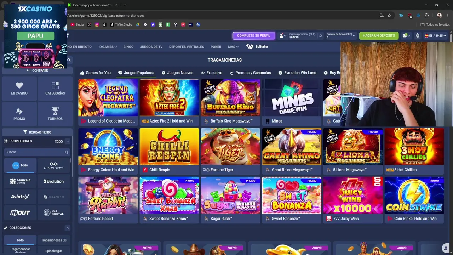
Task: Switch to the kick.com popout tab
Action: 93,5
